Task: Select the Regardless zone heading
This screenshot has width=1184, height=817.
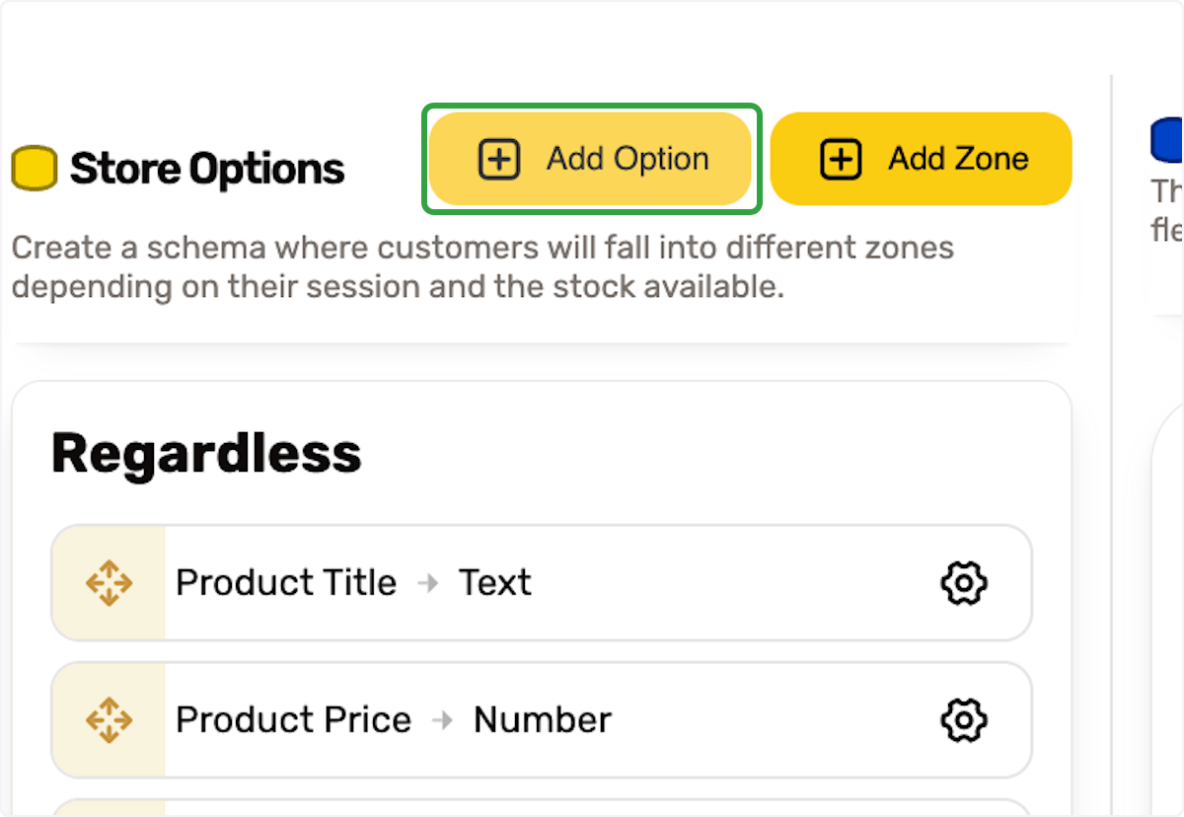Action: click(x=206, y=454)
